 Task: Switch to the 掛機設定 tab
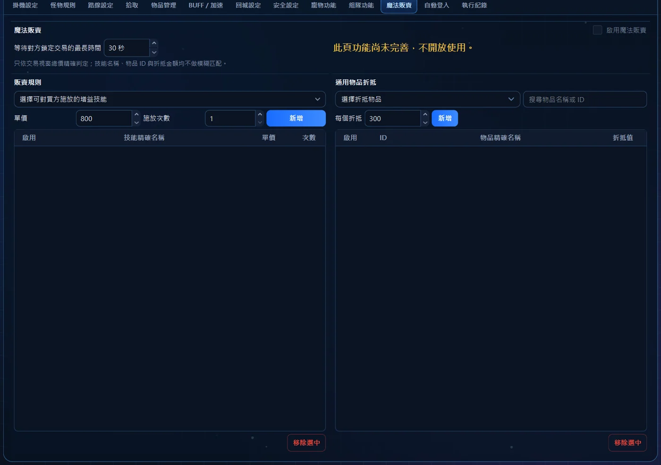[25, 6]
